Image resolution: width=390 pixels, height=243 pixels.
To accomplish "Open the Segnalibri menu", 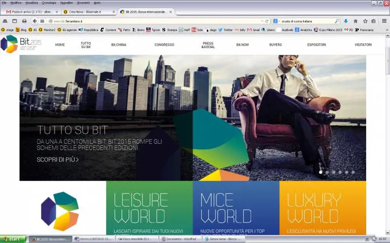I will [66, 3].
